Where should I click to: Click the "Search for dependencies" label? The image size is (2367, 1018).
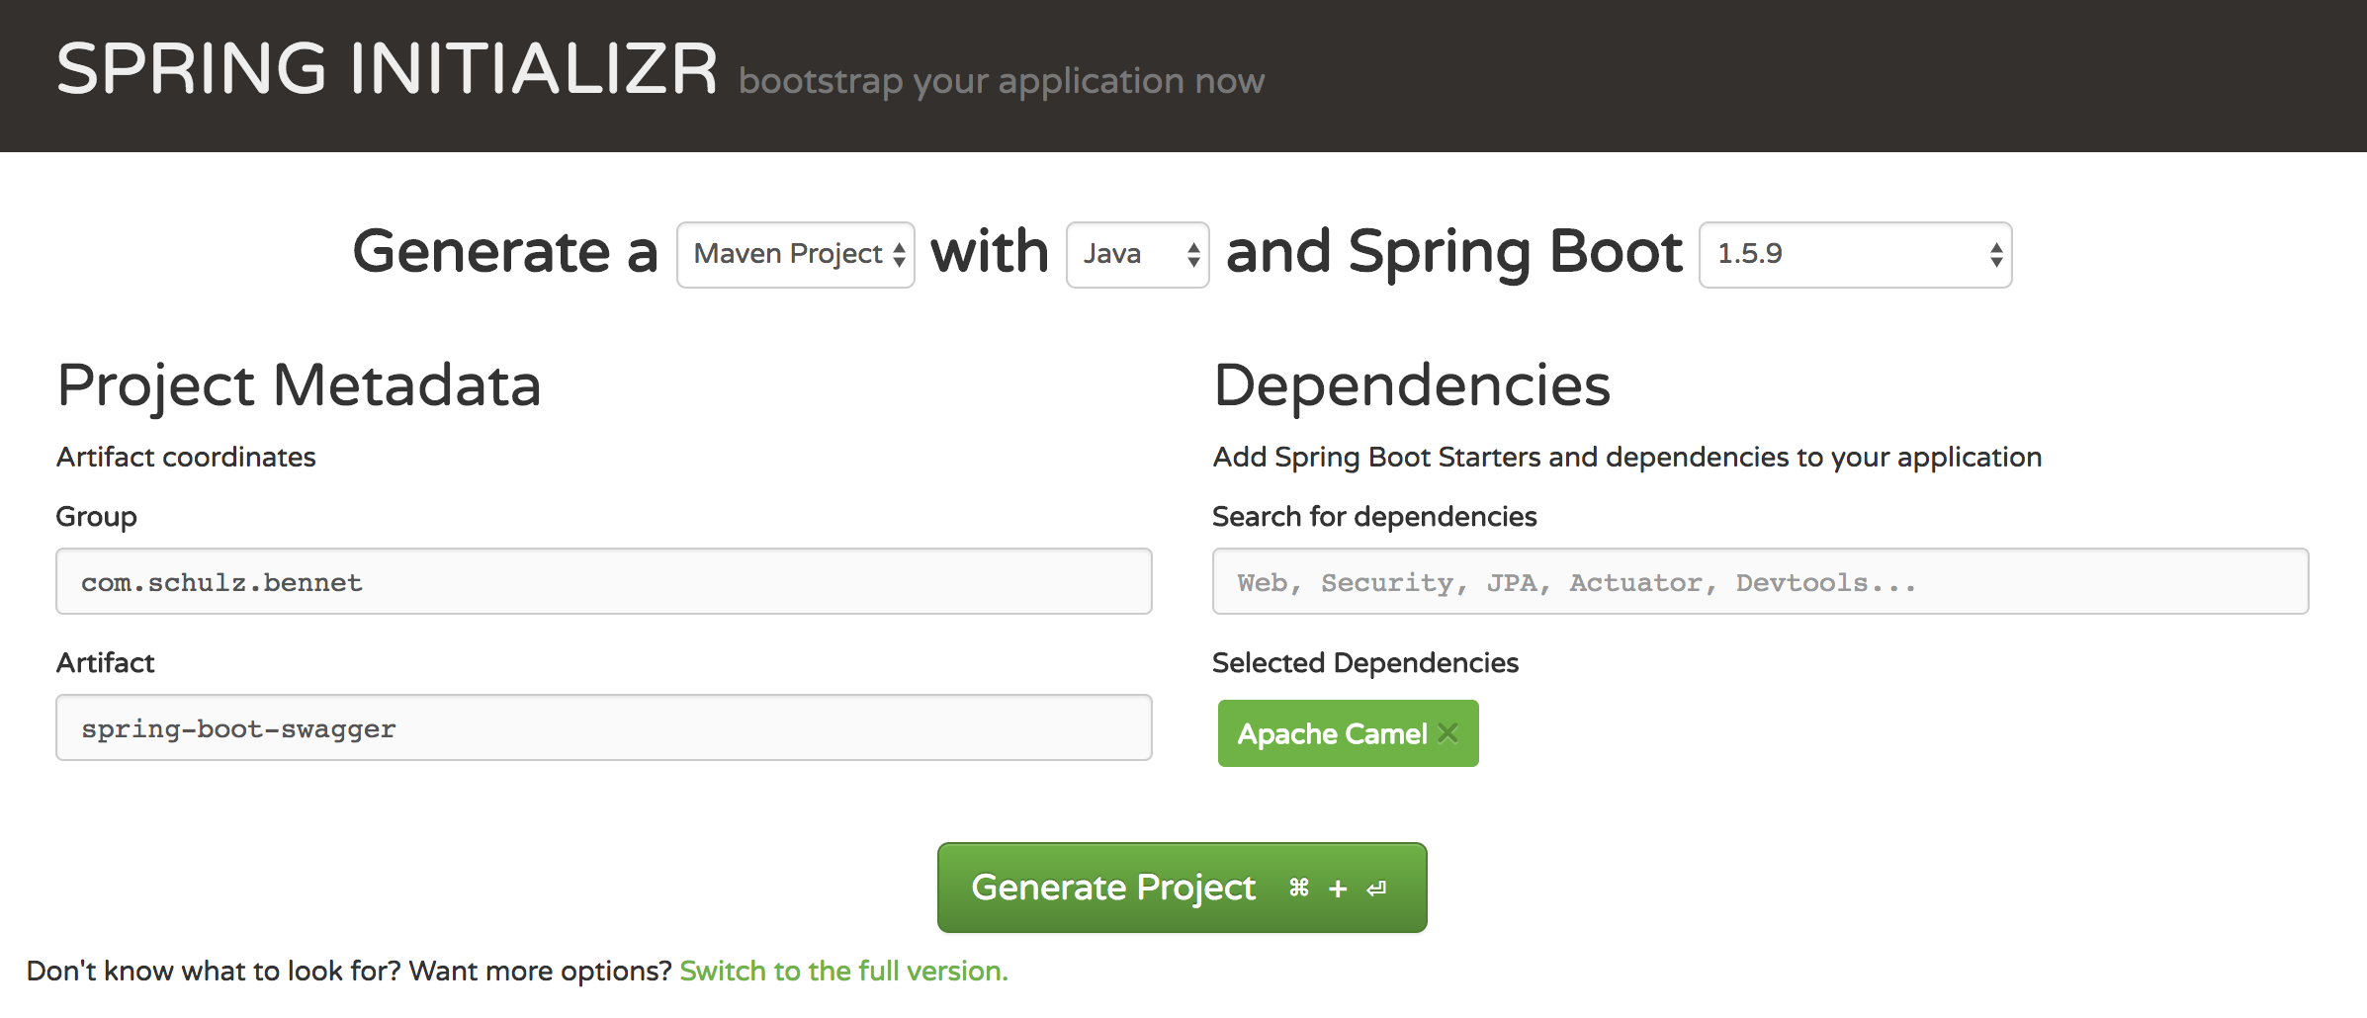(x=1373, y=517)
